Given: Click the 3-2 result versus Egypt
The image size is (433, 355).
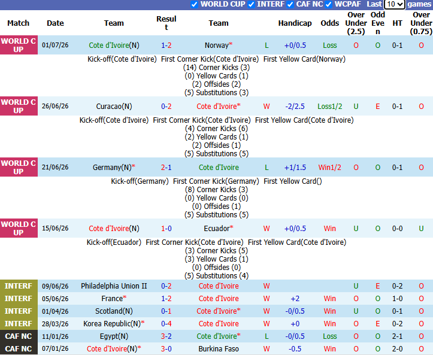Looking at the screenshot, I should [x=166, y=336].
